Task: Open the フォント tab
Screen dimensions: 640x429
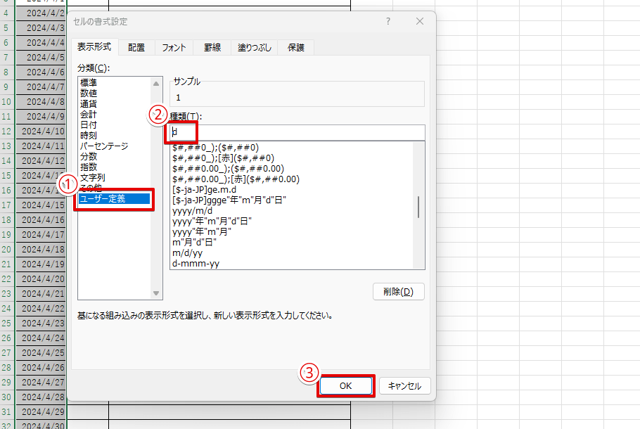Action: [174, 48]
